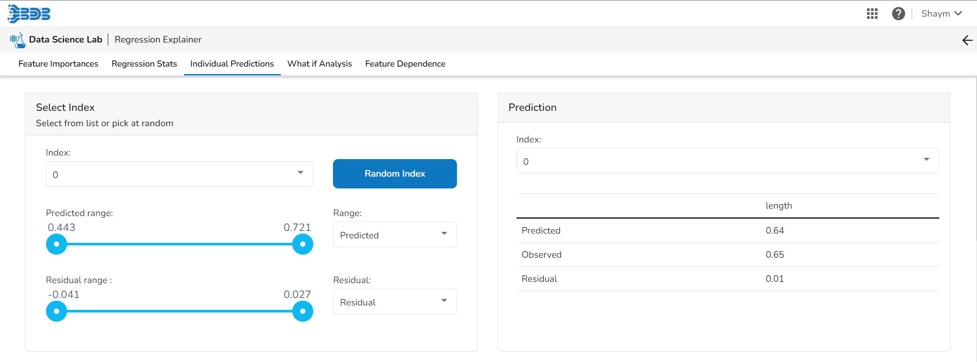This screenshot has width=977, height=362.
Task: Click the Data Science Lab flask icon
Action: click(x=18, y=40)
